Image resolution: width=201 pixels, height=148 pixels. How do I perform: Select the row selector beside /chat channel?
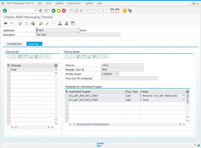click(x=9, y=70)
